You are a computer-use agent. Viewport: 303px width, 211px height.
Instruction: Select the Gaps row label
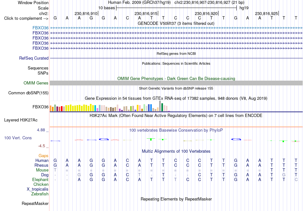point(43,156)
